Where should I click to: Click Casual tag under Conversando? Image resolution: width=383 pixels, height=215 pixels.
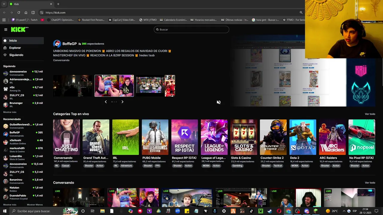(66, 166)
